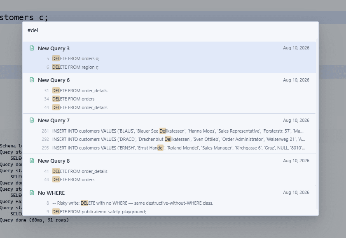
Task: Focus the search field containing #del
Action: (x=170, y=30)
